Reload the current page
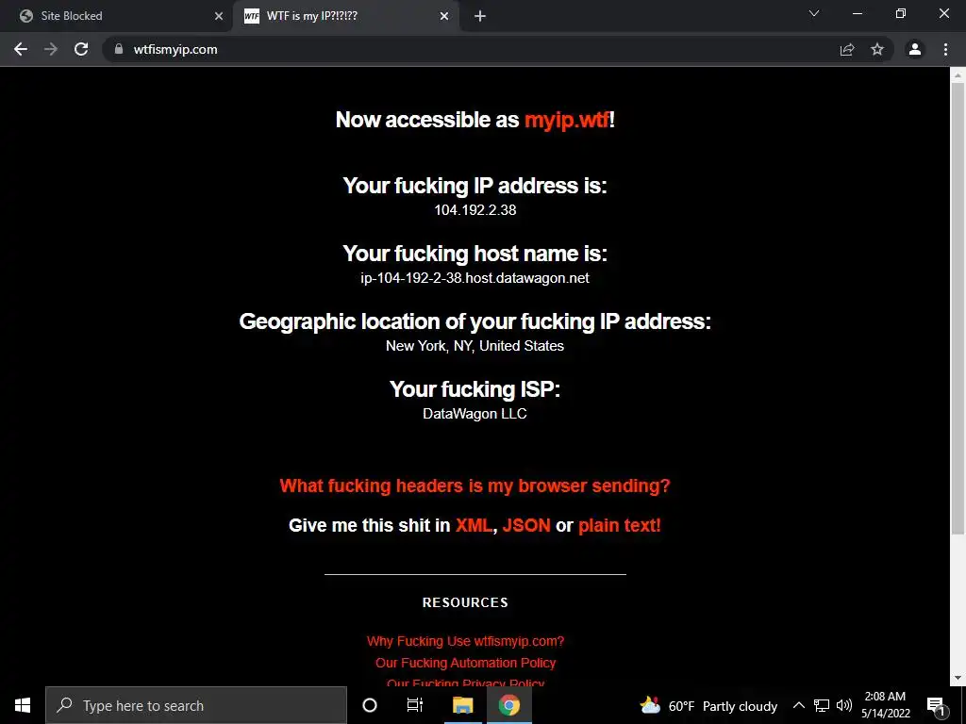The height and width of the screenshot is (724, 966). pyautogui.click(x=81, y=49)
